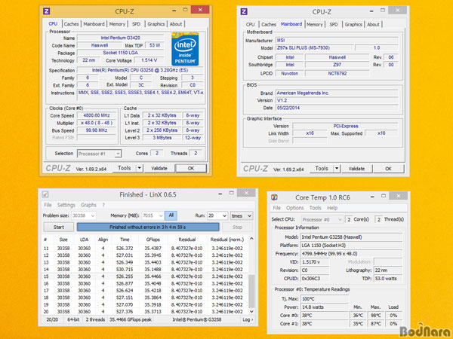Open Select CPU dropdown in Core Temp
This screenshot has width=453, height=339.
pyautogui.click(x=322, y=220)
